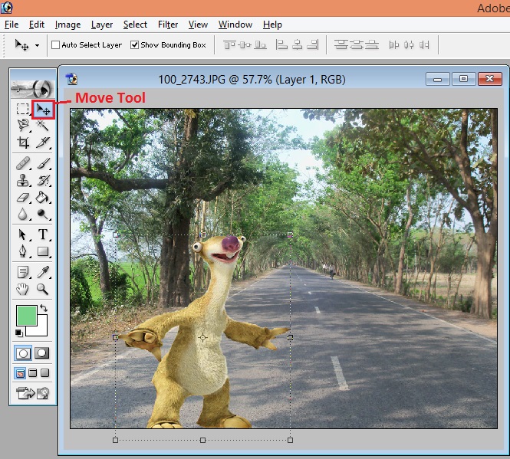Choose Full Screen Mode with Menu Bar
The height and width of the screenshot is (459, 510).
[x=32, y=373]
